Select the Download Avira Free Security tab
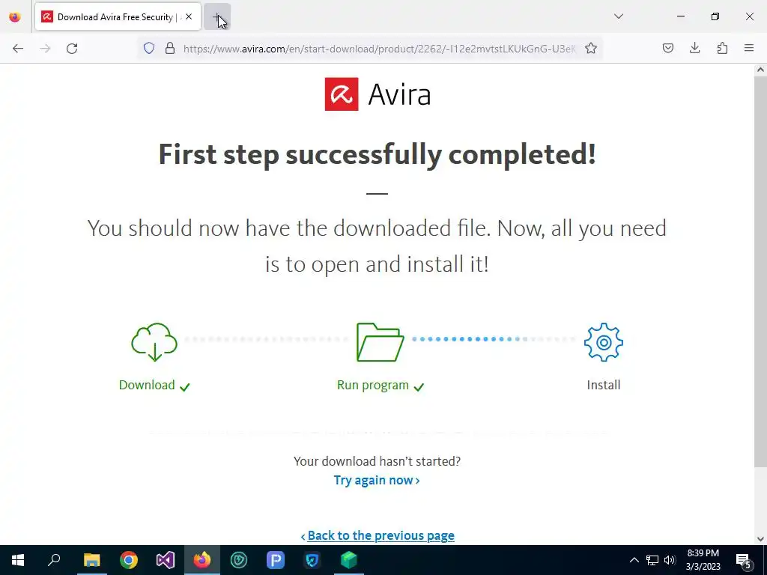 [118, 17]
